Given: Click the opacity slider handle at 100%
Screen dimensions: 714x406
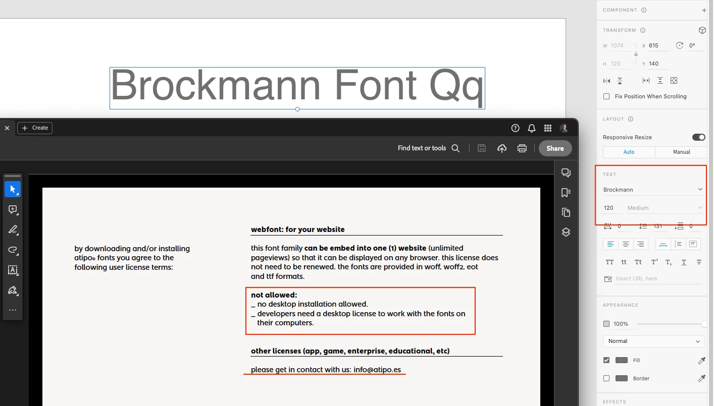Looking at the screenshot, I should pyautogui.click(x=704, y=324).
